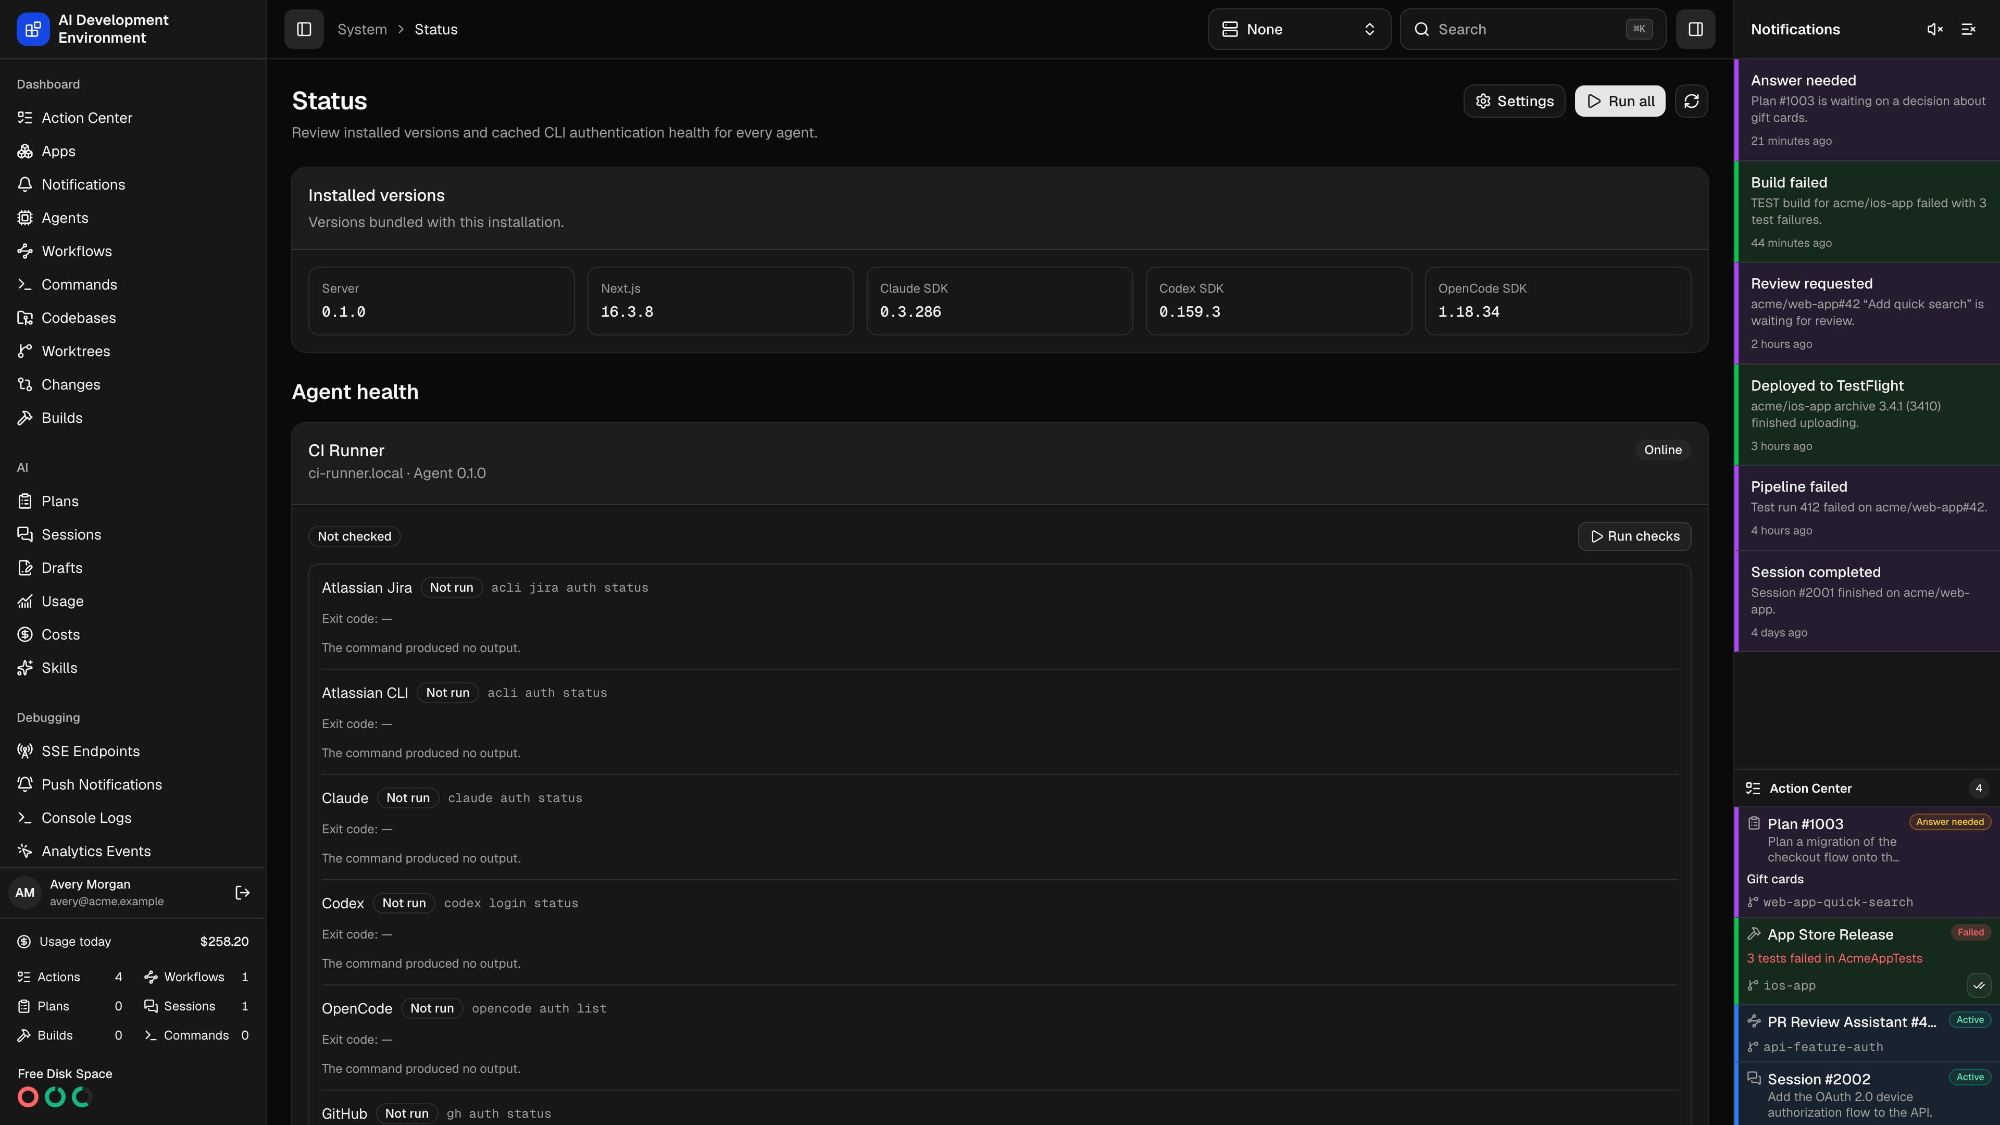Open the Build failed notification
The height and width of the screenshot is (1125, 2000).
[x=1867, y=212]
